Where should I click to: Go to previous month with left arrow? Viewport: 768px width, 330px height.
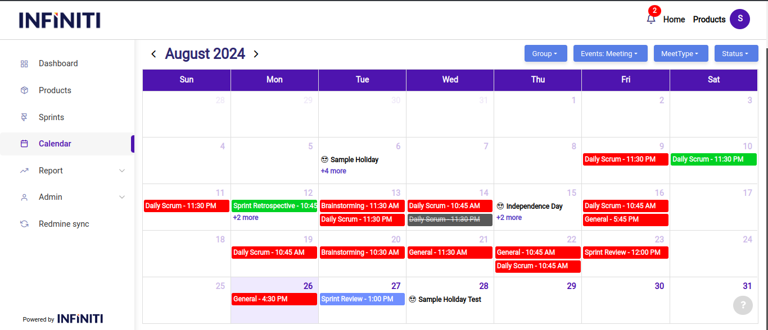point(153,54)
